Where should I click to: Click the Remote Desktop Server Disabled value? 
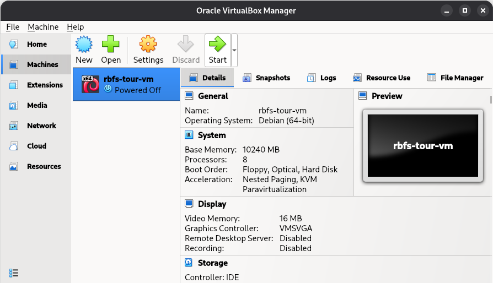point(296,238)
